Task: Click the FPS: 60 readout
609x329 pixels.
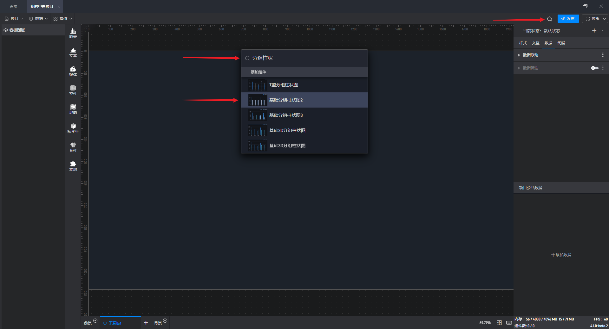Action: tap(601, 319)
